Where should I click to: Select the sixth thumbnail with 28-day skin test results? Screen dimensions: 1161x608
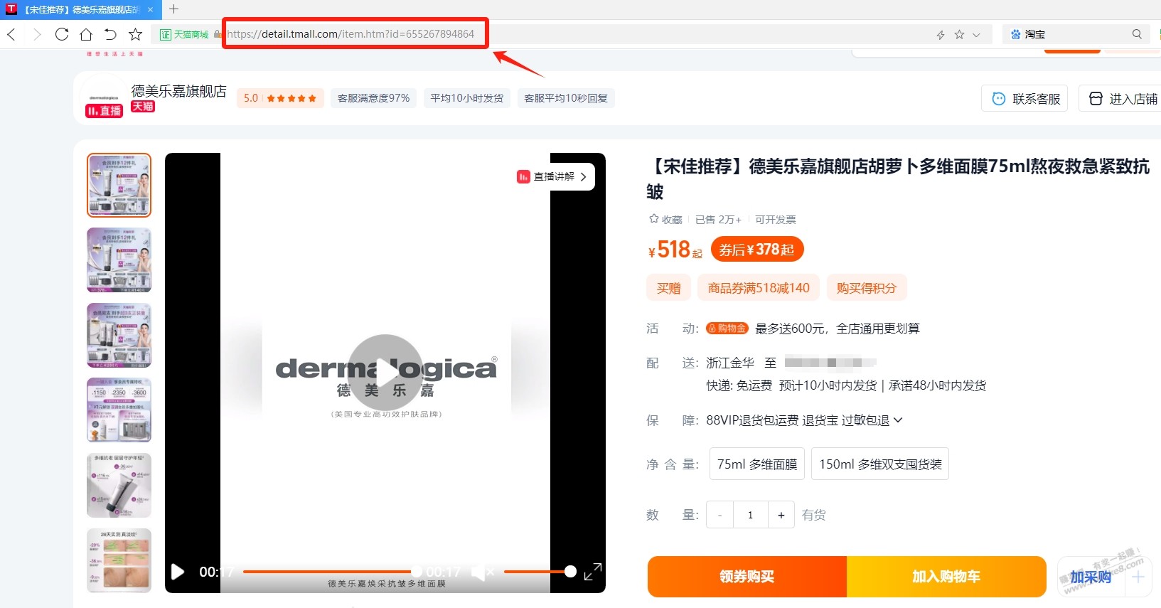[x=119, y=560]
